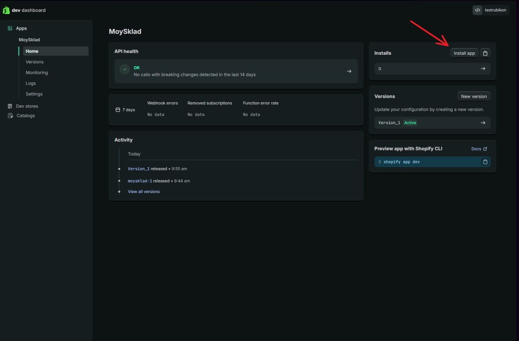Click the Catalogs icon in sidebar

(10, 116)
